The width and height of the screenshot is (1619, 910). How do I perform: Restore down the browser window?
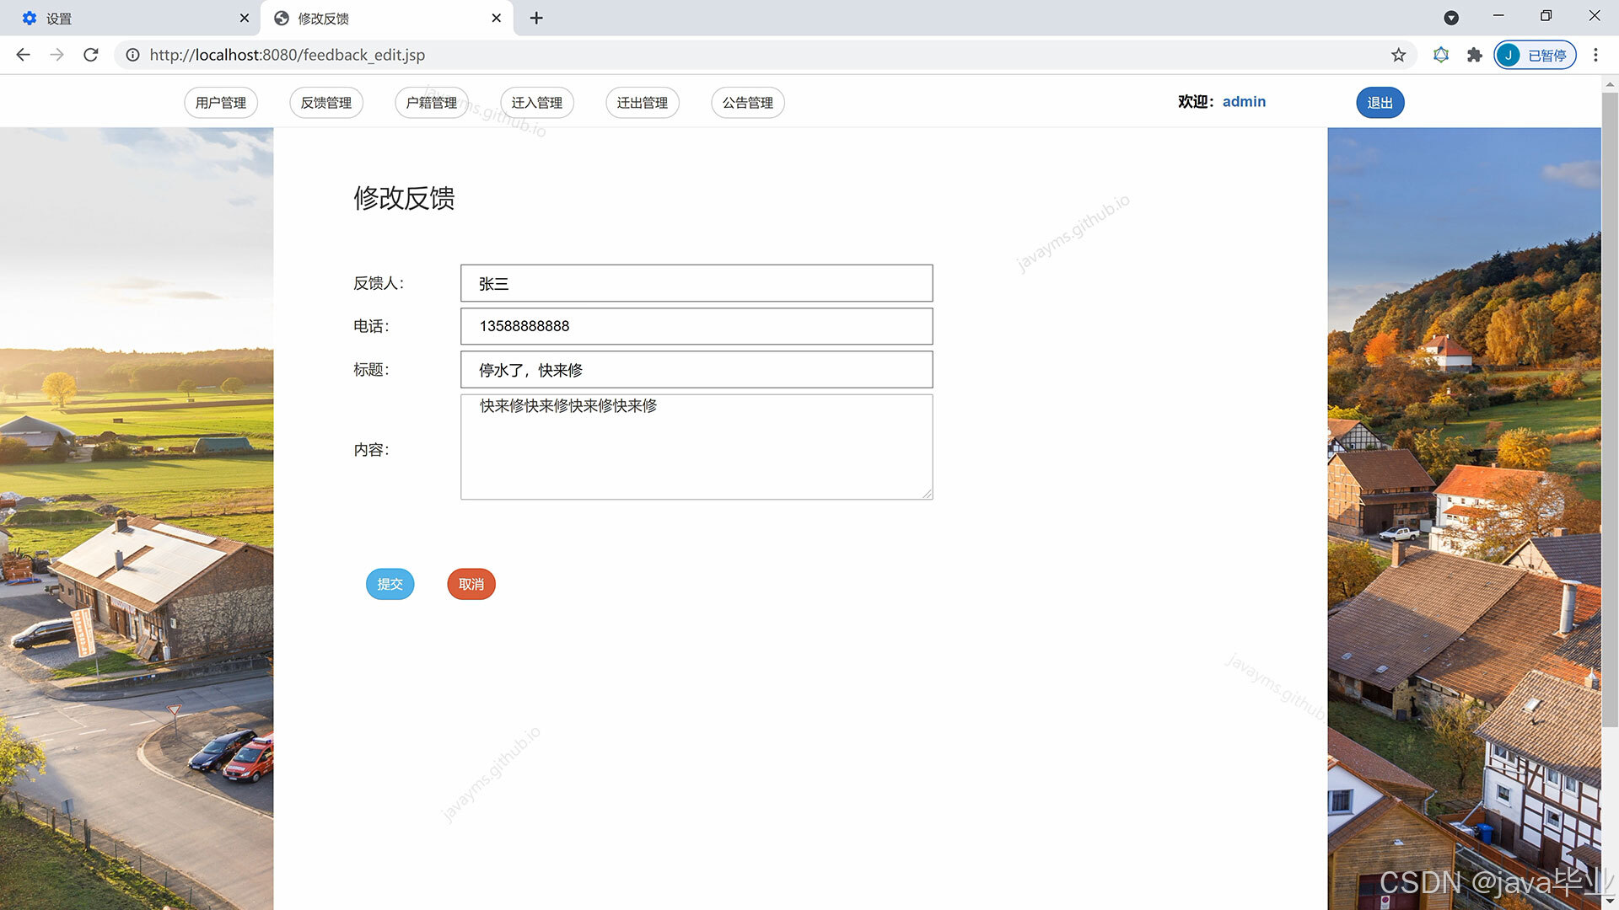[x=1546, y=16]
